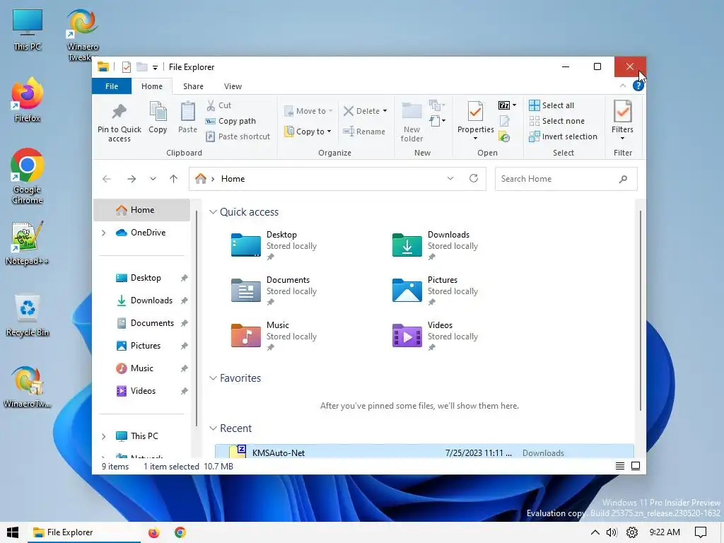The width and height of the screenshot is (724, 543).
Task: Select Downloads in the navigation pane
Action: pyautogui.click(x=144, y=300)
